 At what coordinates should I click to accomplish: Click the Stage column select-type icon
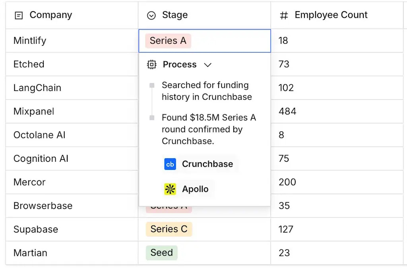click(151, 16)
